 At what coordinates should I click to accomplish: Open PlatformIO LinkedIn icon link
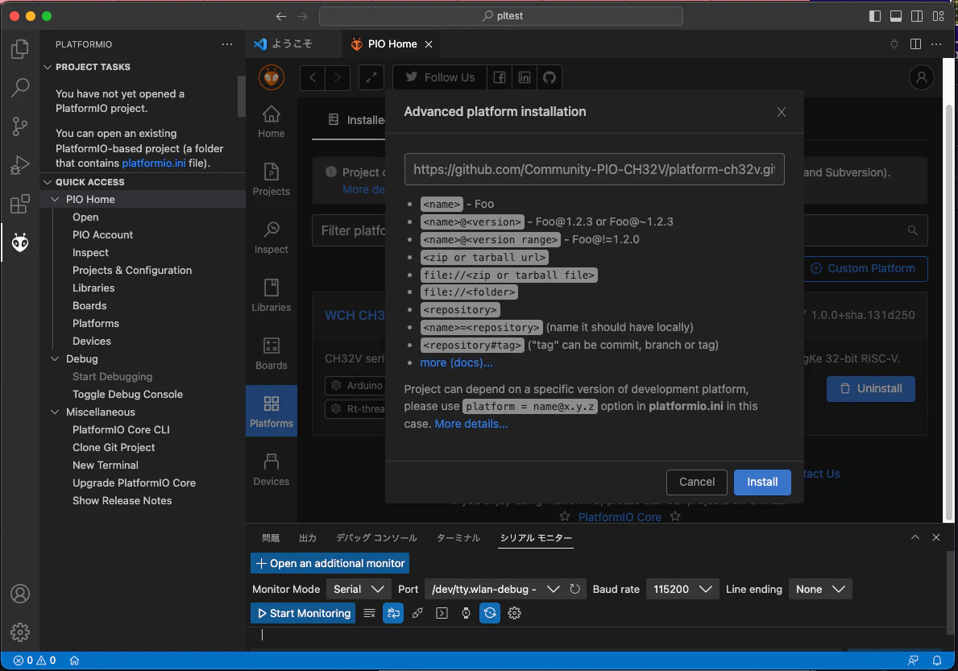tap(525, 77)
